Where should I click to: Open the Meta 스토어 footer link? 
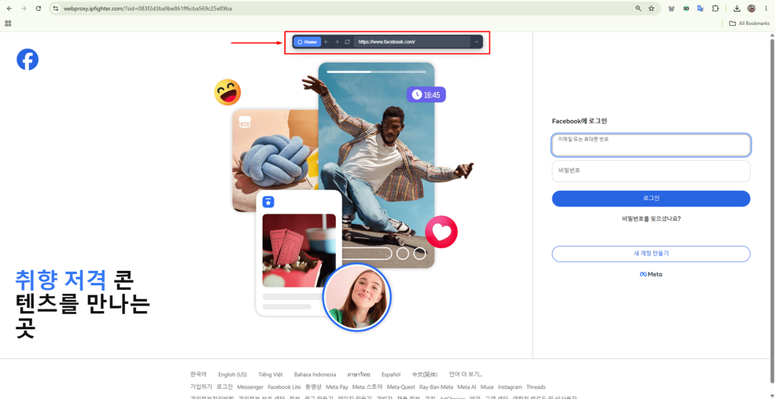click(x=367, y=387)
